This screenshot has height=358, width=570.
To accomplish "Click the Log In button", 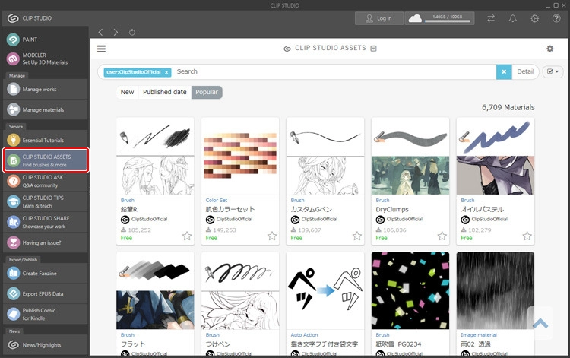I will [379, 18].
